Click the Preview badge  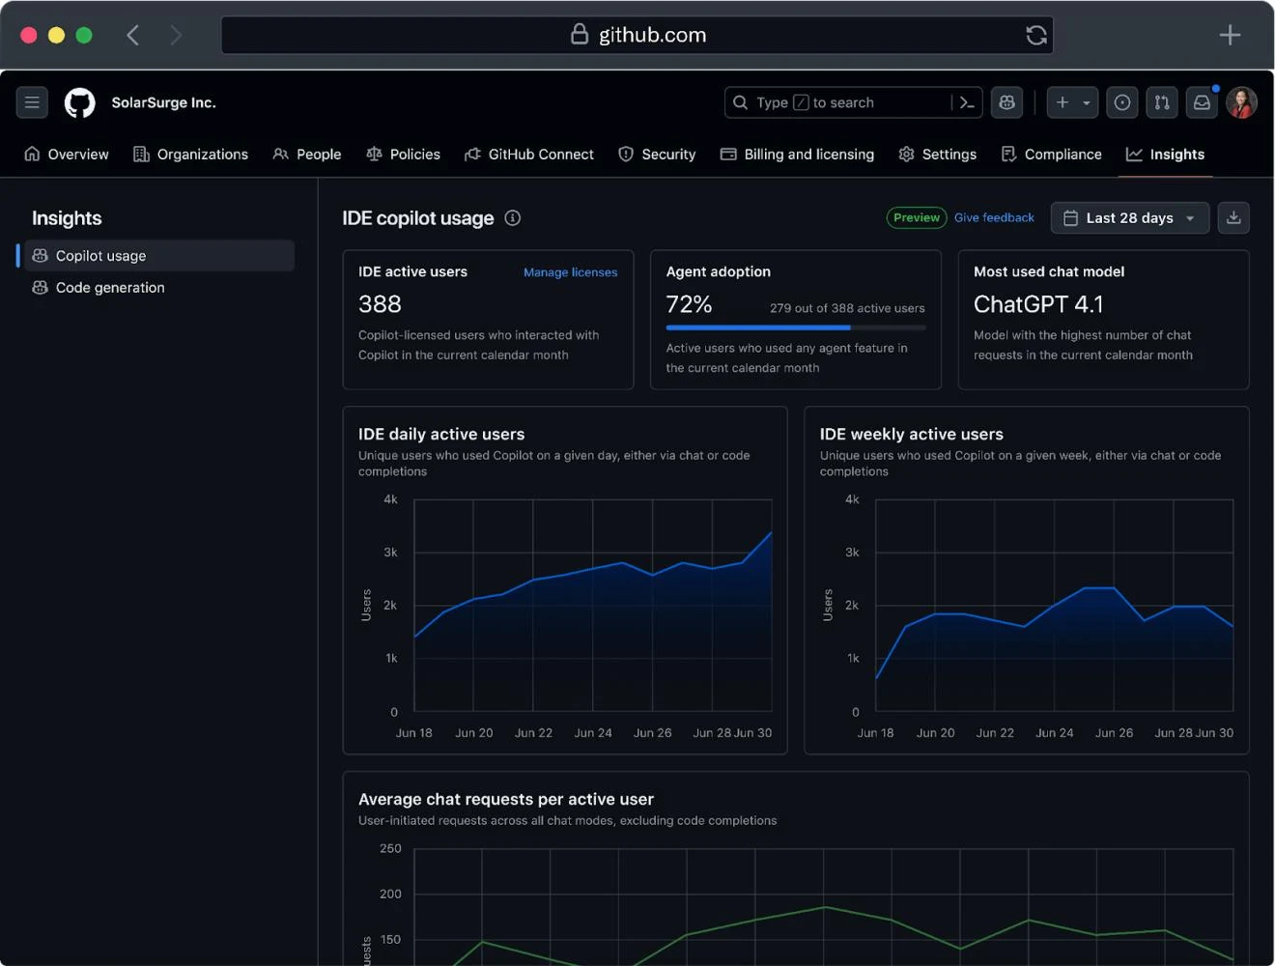pyautogui.click(x=916, y=218)
